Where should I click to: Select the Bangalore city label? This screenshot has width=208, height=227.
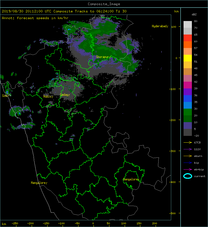tap(131, 179)
